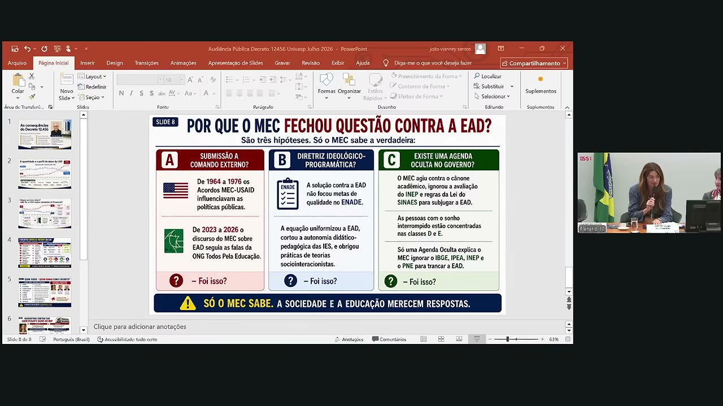
Task: Go to the Apresentação de Slides tab
Action: pyautogui.click(x=236, y=63)
